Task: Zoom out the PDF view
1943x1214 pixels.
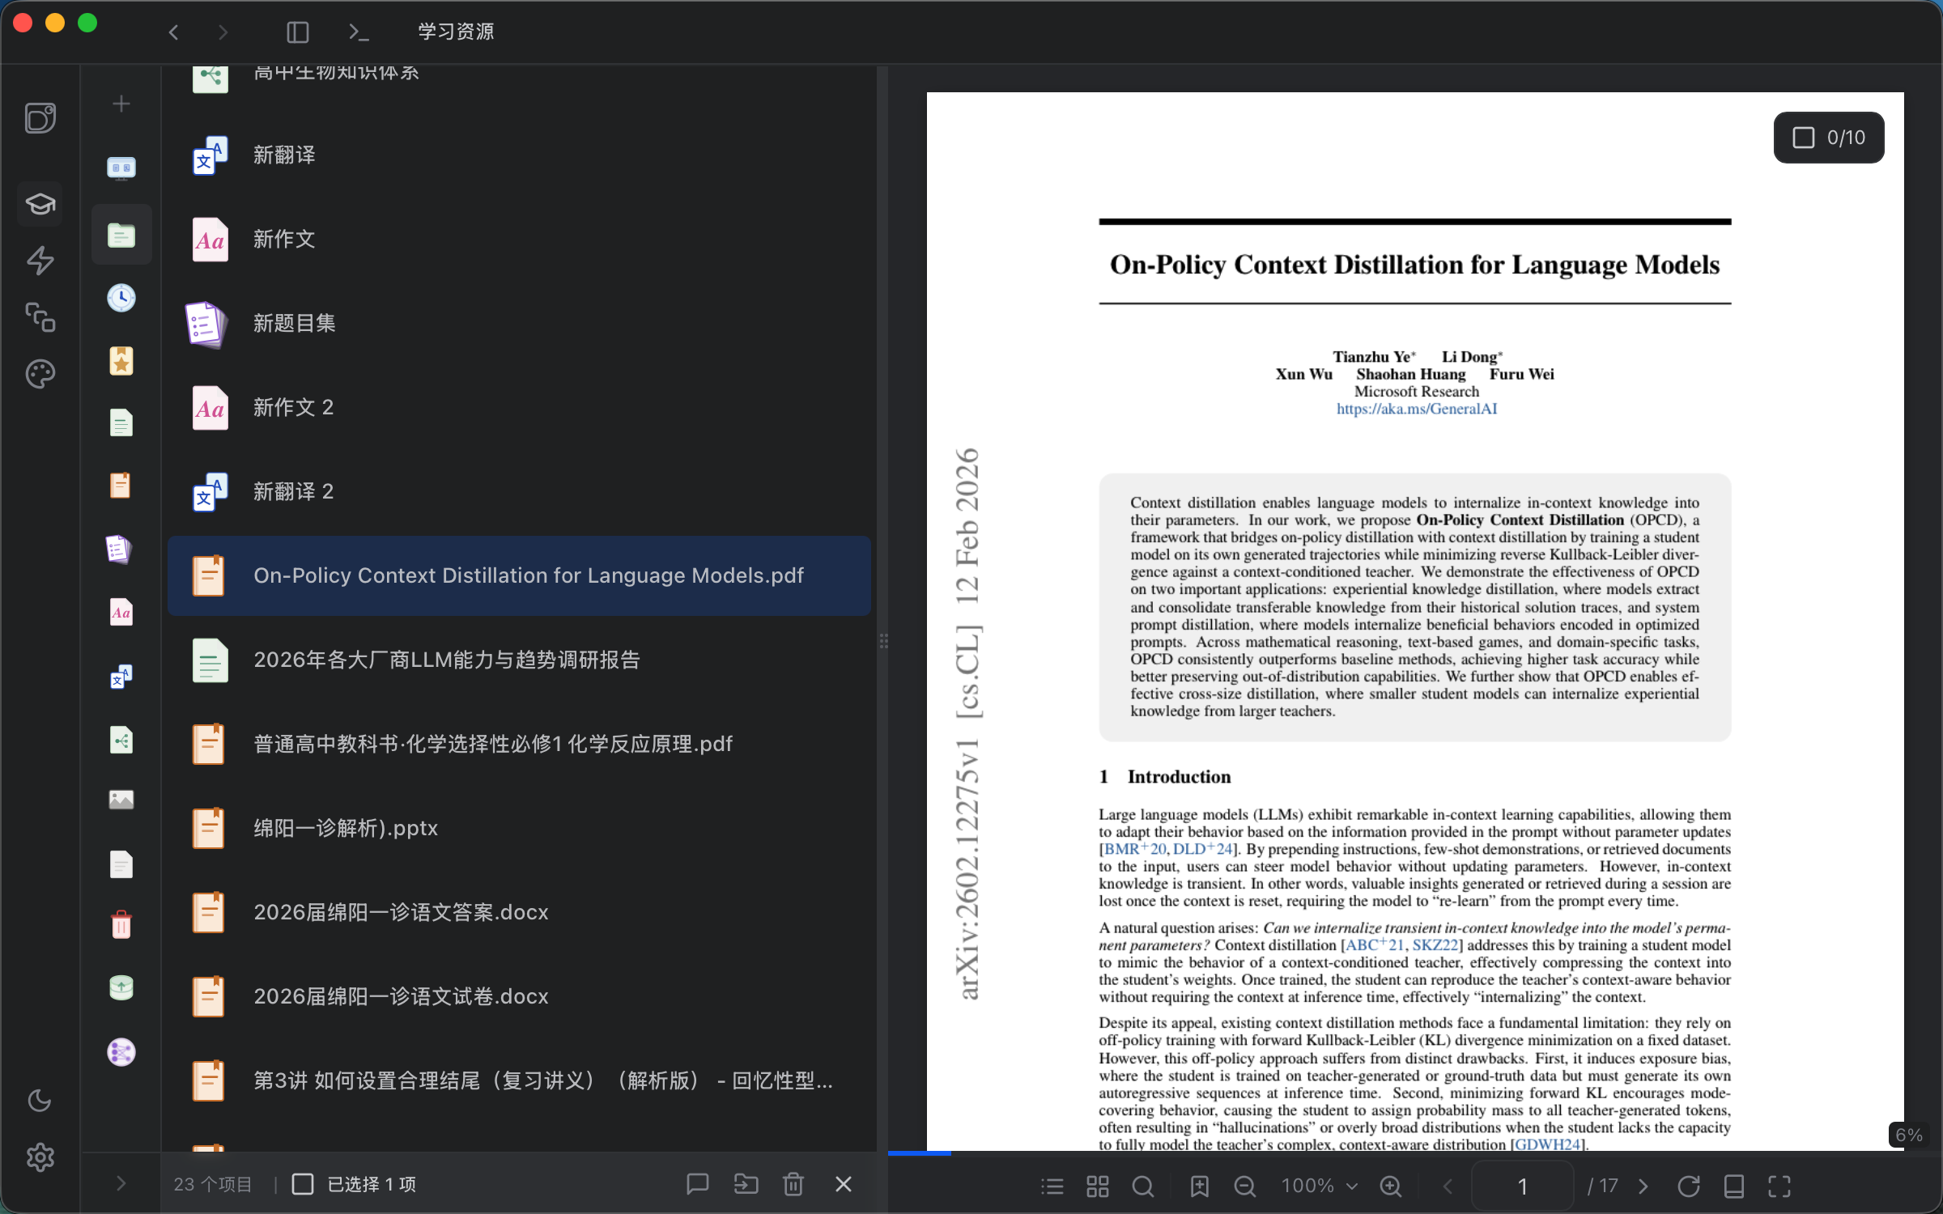Action: coord(1244,1186)
